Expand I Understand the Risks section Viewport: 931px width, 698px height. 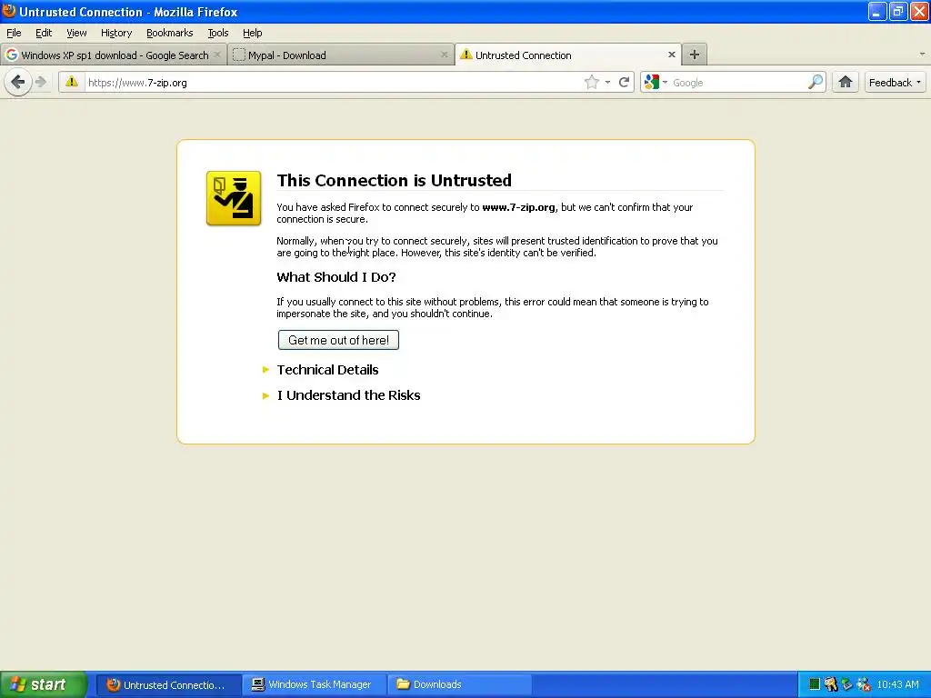coord(348,395)
